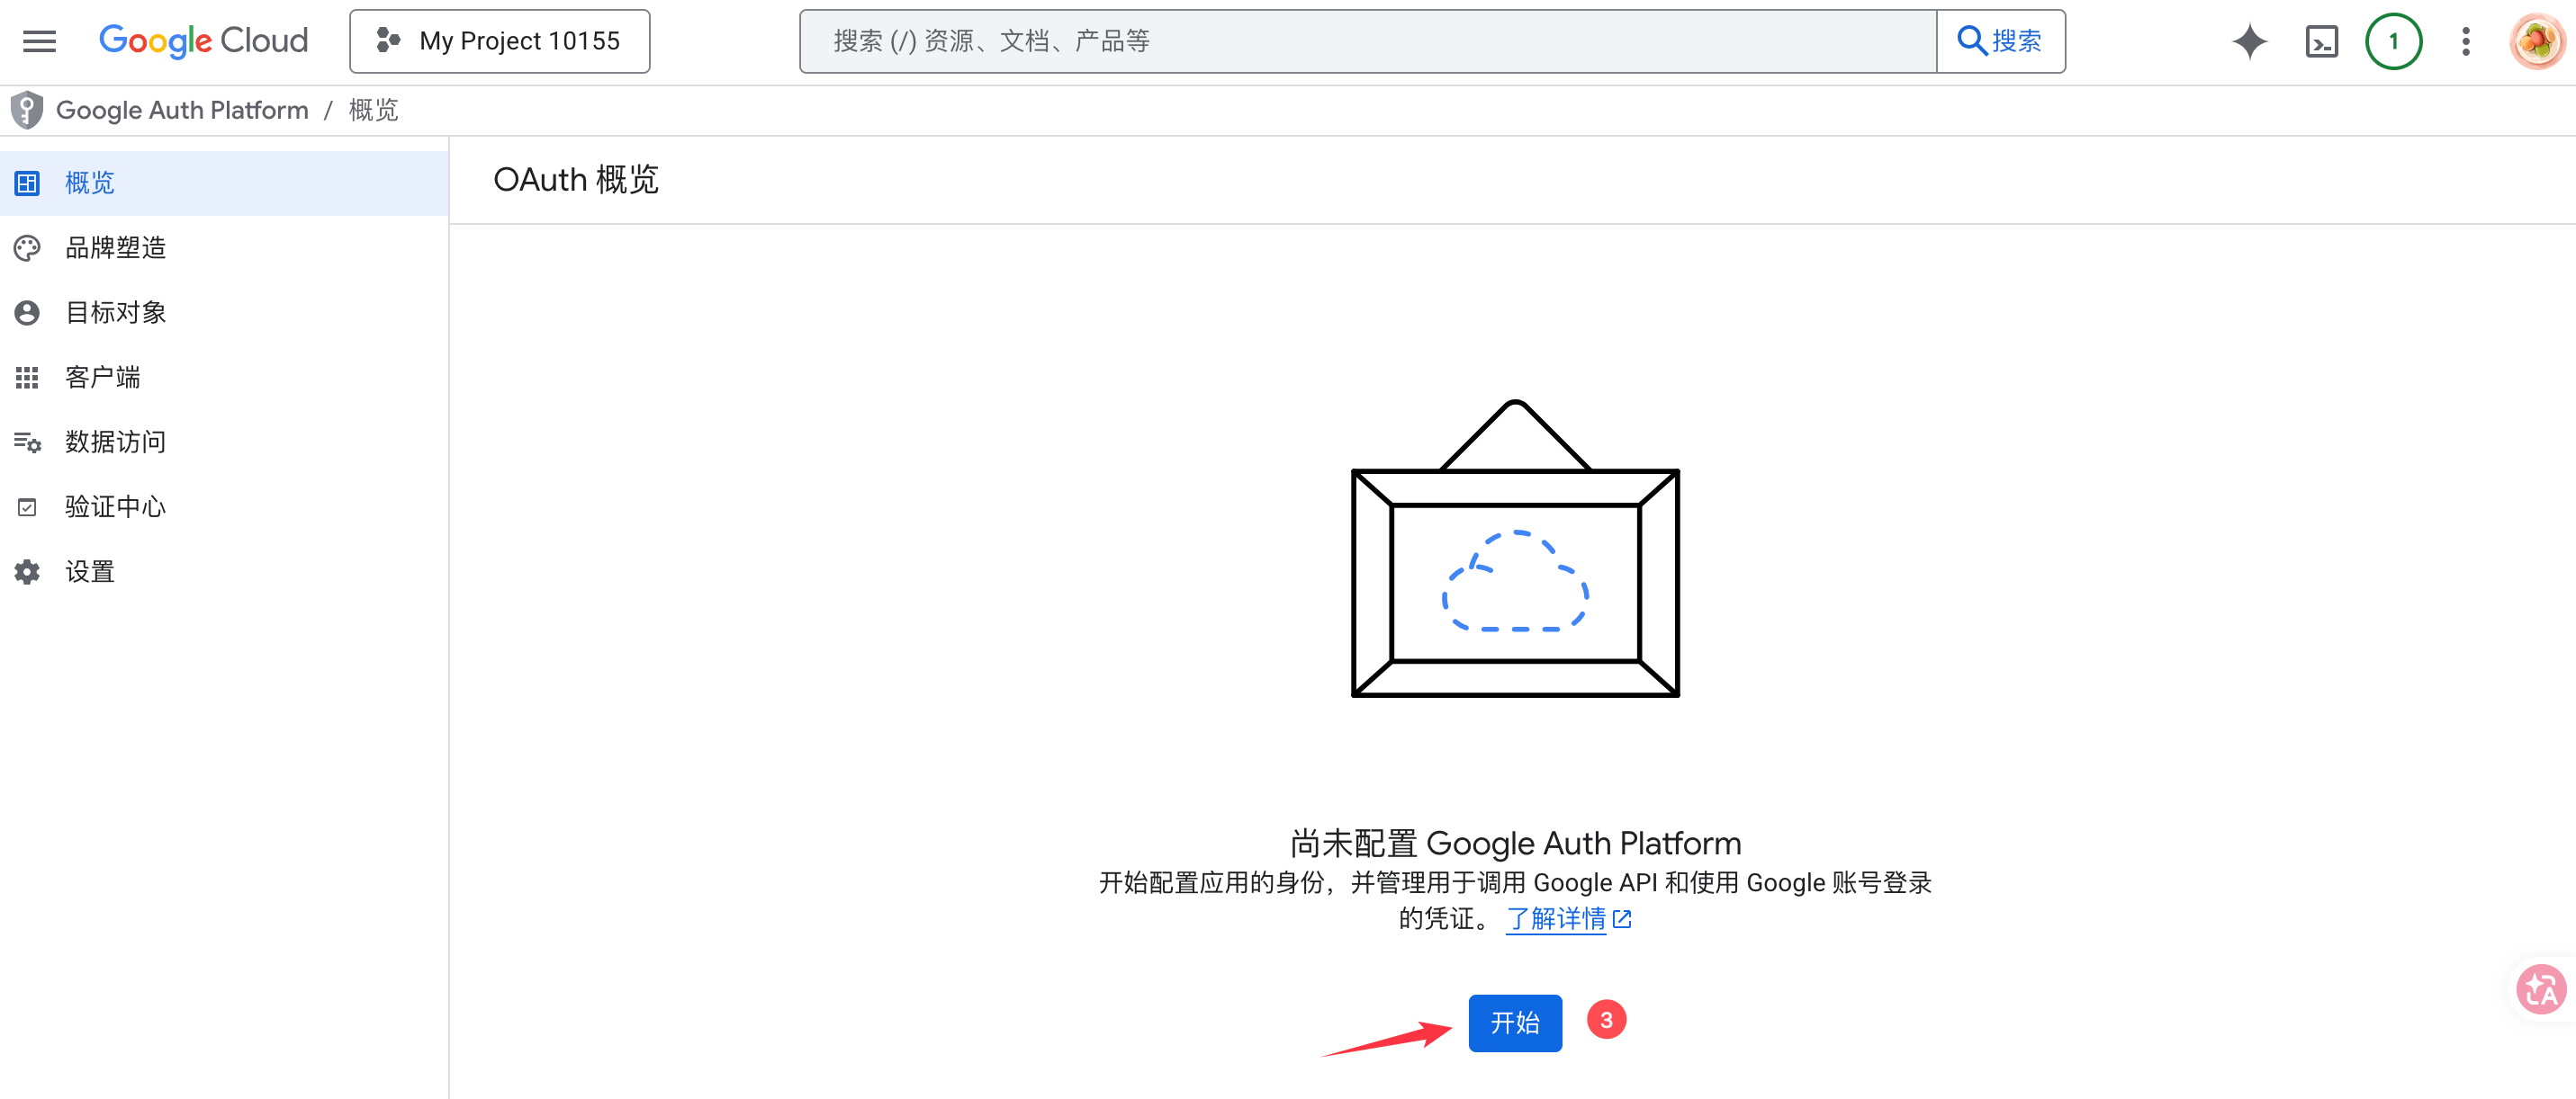Screen dimensions: 2576x1099
Task: Click the empty-state cloud frame illustration
Action: pos(1515,548)
